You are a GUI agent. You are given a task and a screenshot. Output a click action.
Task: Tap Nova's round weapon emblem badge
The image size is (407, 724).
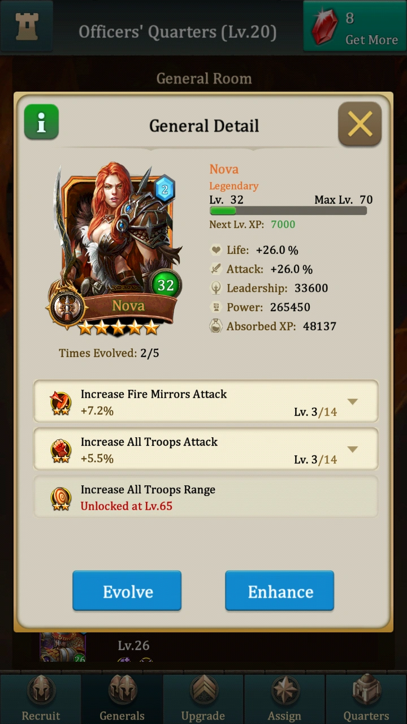(x=67, y=308)
